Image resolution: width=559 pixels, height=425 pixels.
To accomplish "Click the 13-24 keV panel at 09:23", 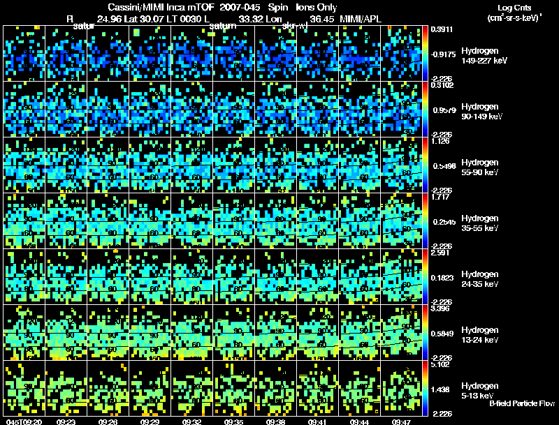I will pos(66,333).
